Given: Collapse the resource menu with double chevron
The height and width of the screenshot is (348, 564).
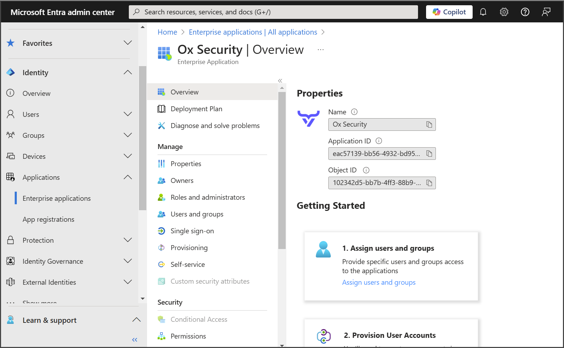Looking at the screenshot, I should [280, 81].
